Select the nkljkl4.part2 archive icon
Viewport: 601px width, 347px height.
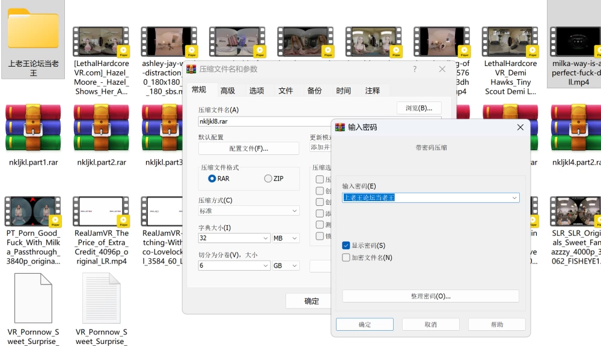(576, 127)
